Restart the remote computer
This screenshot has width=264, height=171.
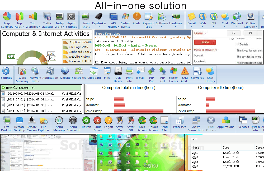point(86,123)
